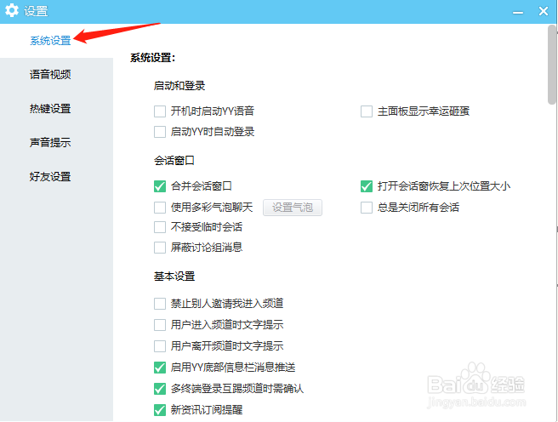558x422 pixels.
Task: Select the 热键设置 tab
Action: coord(50,109)
